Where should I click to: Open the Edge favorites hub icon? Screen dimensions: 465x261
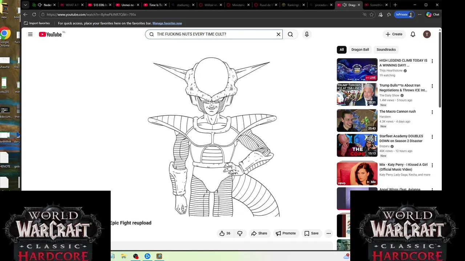click(x=389, y=14)
